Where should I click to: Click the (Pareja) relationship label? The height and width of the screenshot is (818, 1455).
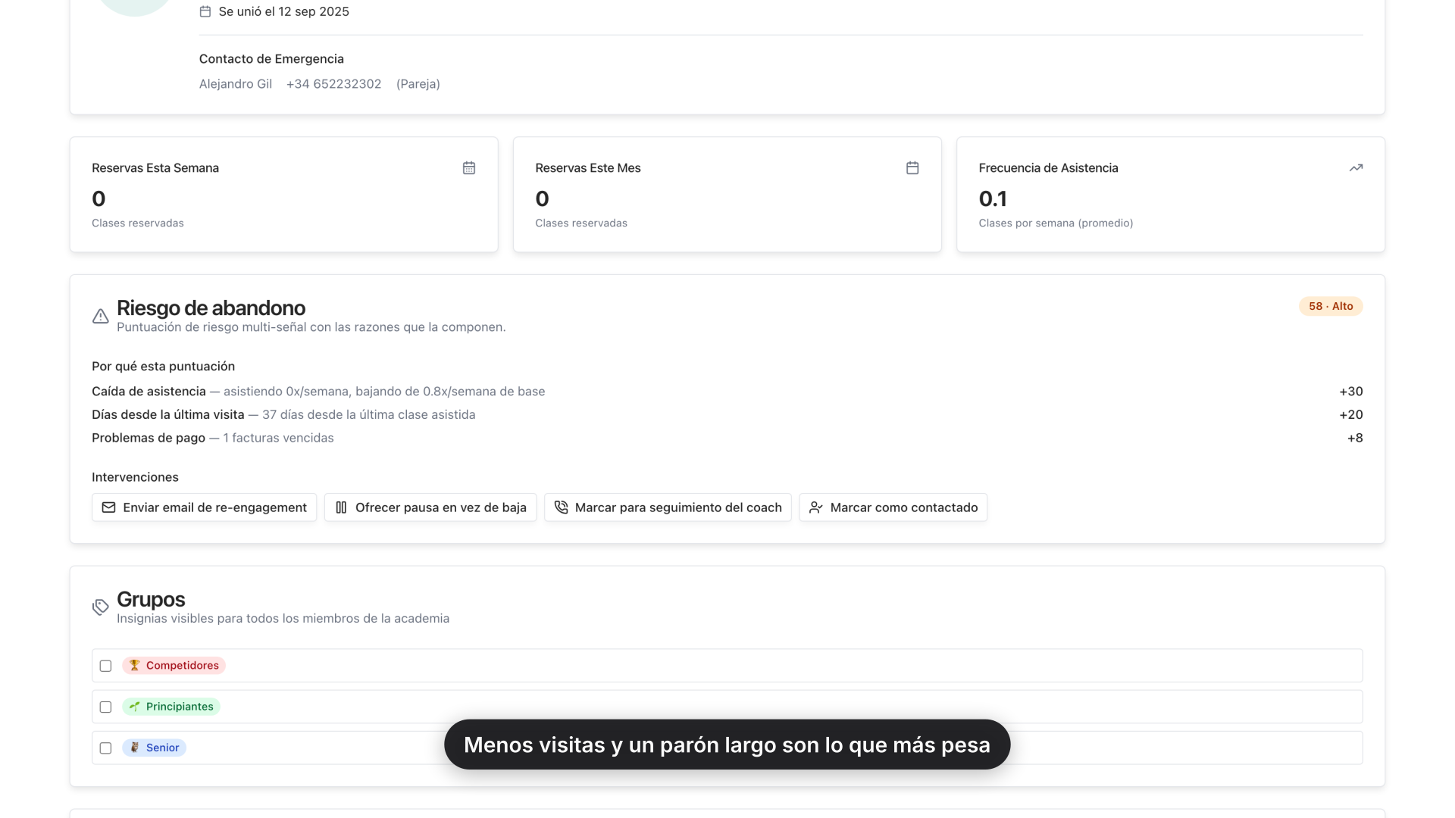click(418, 84)
